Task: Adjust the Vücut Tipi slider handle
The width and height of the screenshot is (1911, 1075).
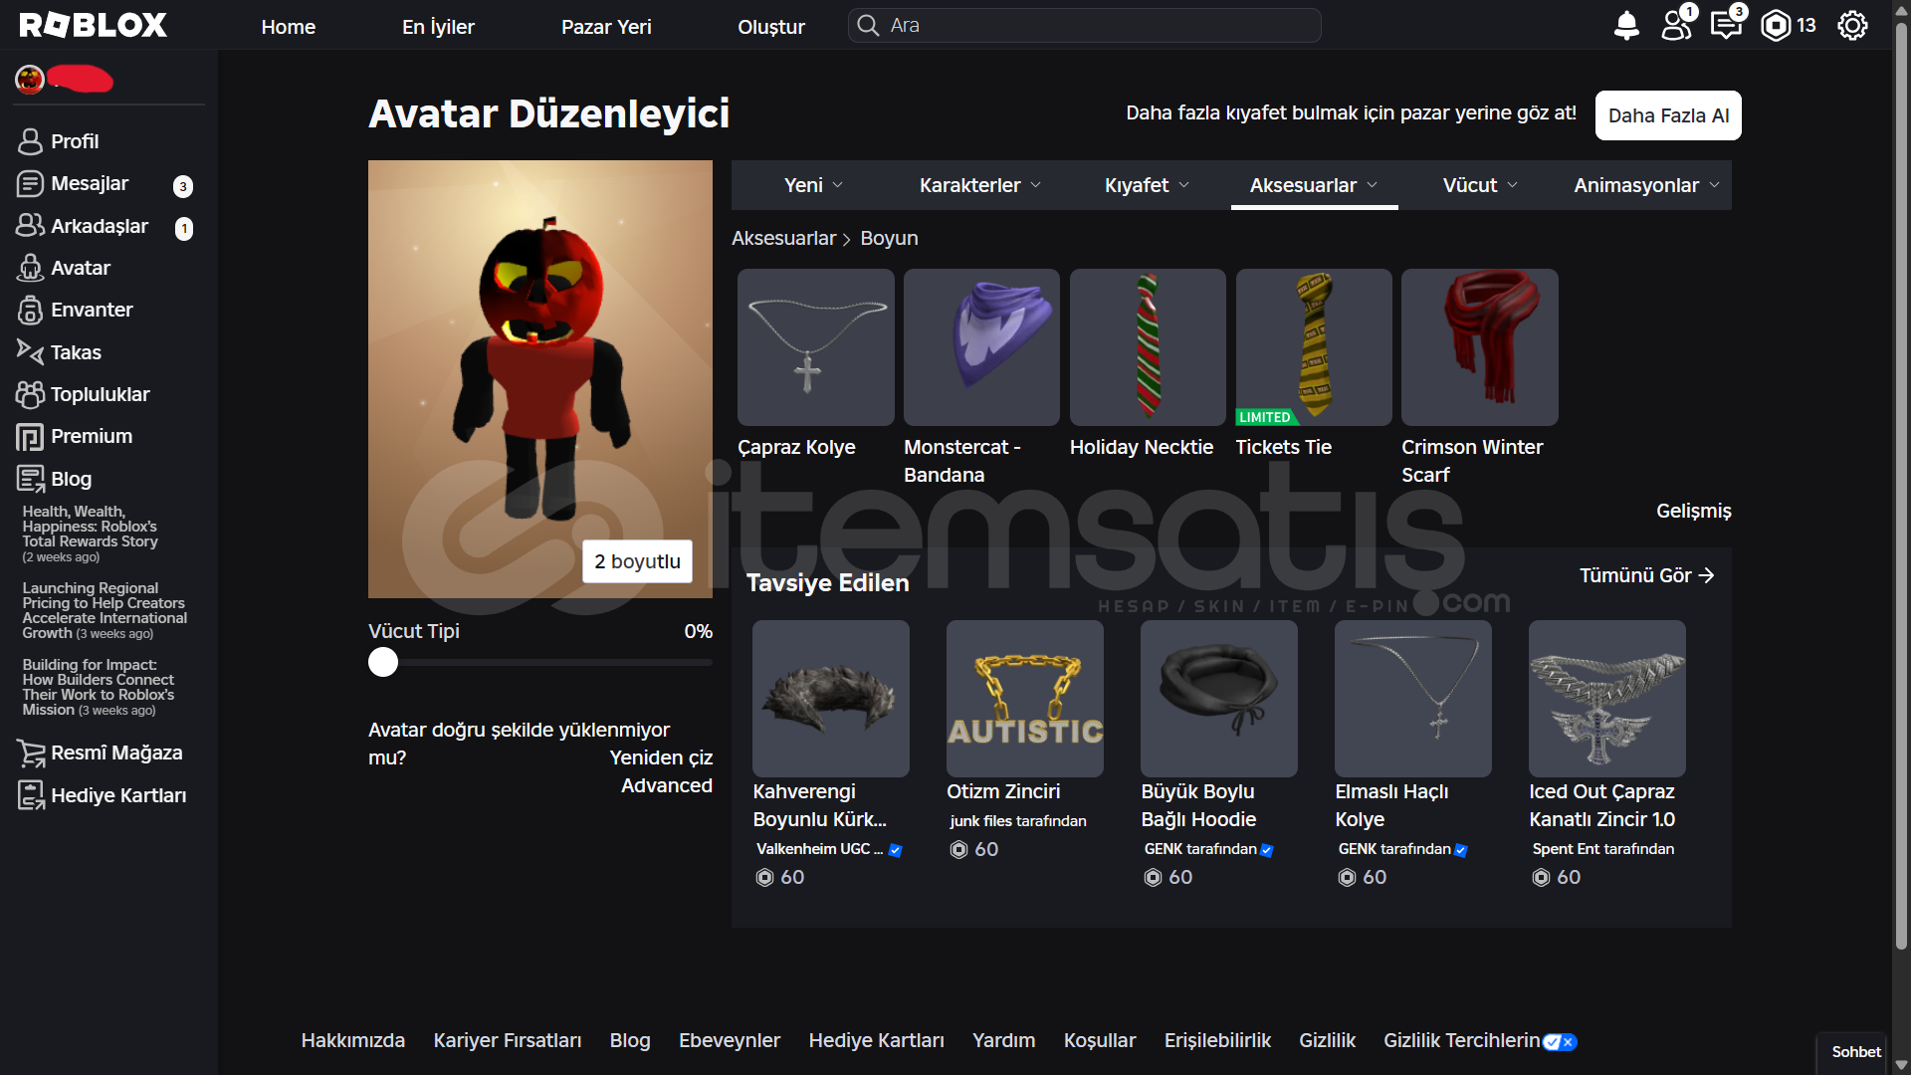Action: [383, 662]
